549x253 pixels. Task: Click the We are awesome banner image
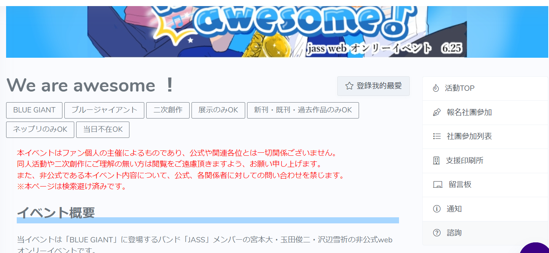tap(277, 32)
